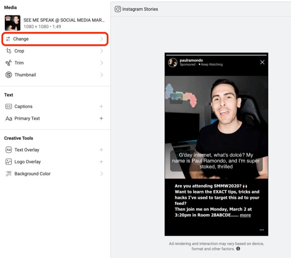Click the Logo Overlay image icon

pyautogui.click(x=9, y=162)
